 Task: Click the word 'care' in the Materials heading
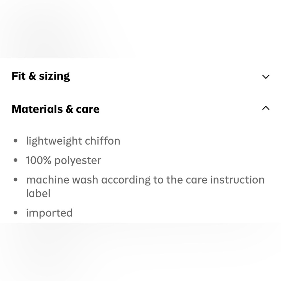coord(88,109)
